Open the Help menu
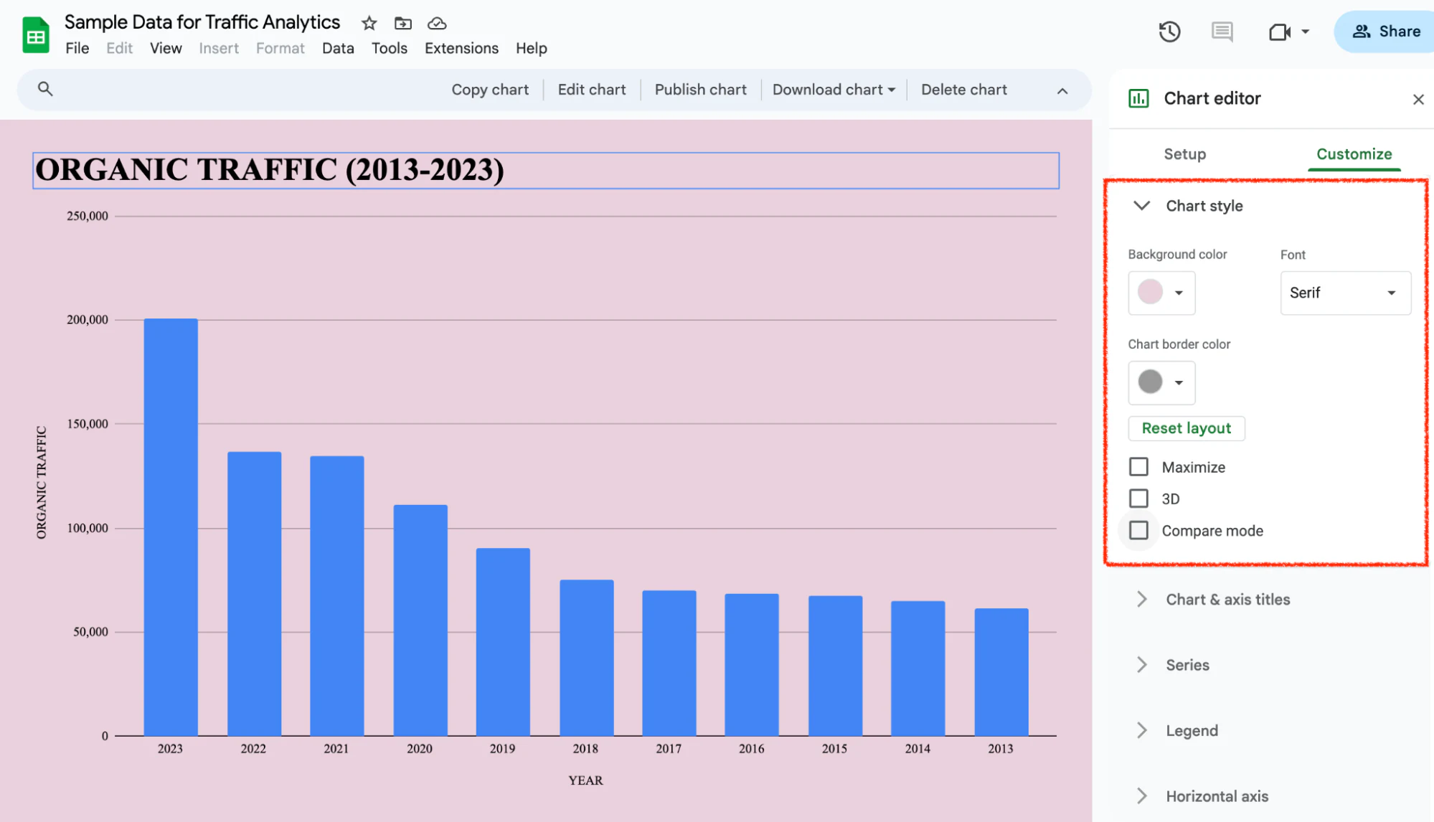This screenshot has height=822, width=1434. point(532,48)
